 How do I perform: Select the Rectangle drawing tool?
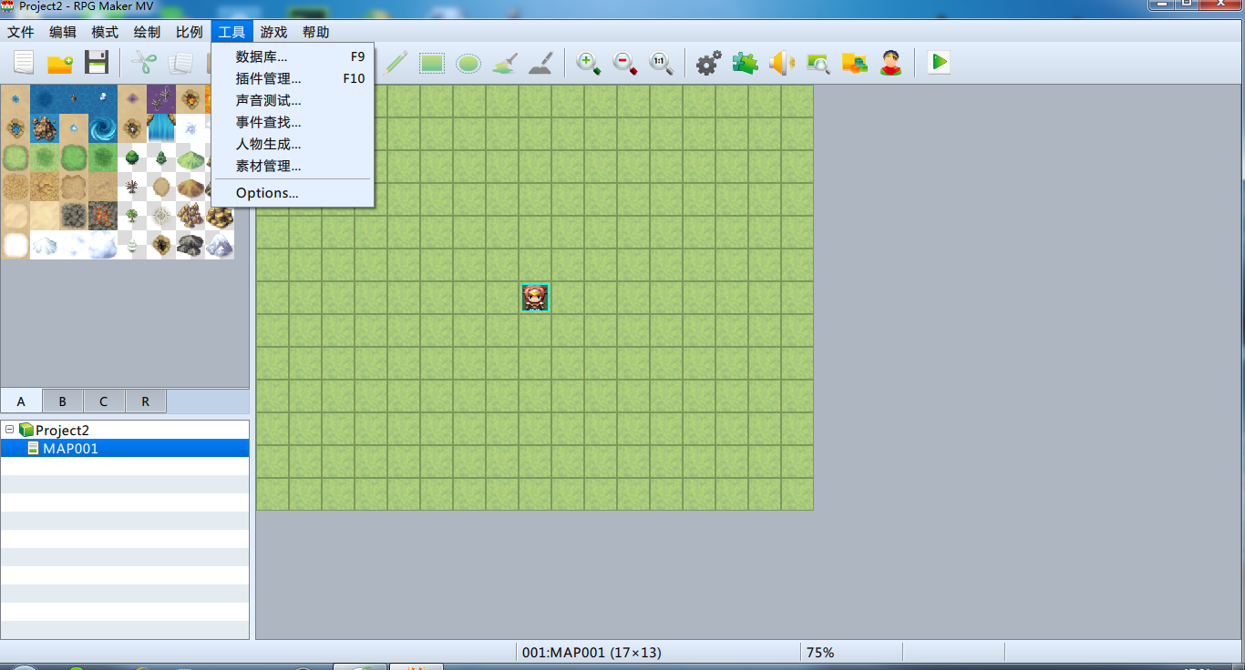(432, 63)
